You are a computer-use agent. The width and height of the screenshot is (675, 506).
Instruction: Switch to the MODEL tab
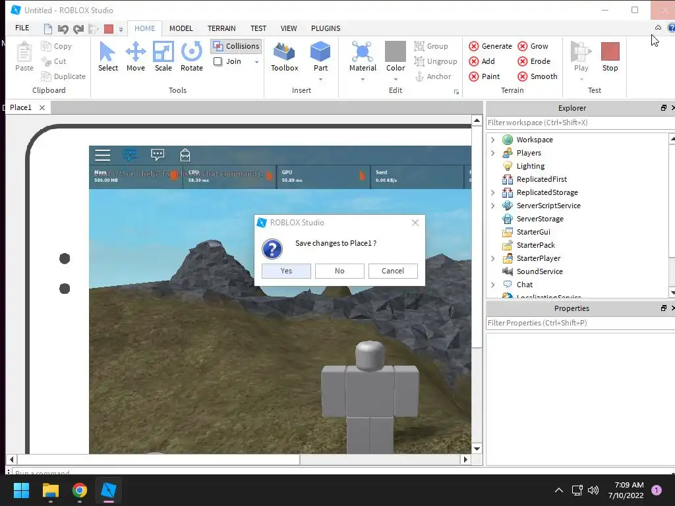coord(181,28)
